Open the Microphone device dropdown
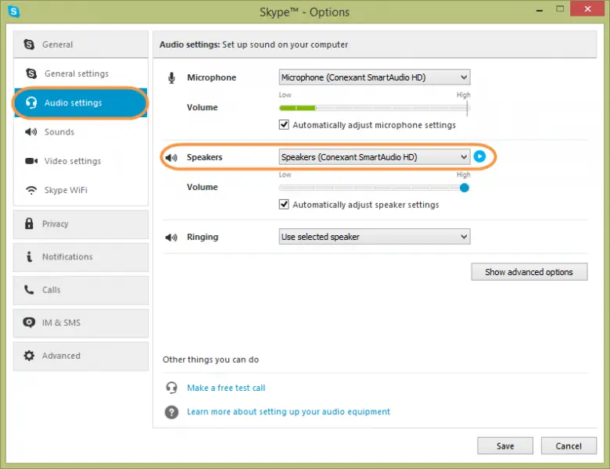 coord(375,77)
